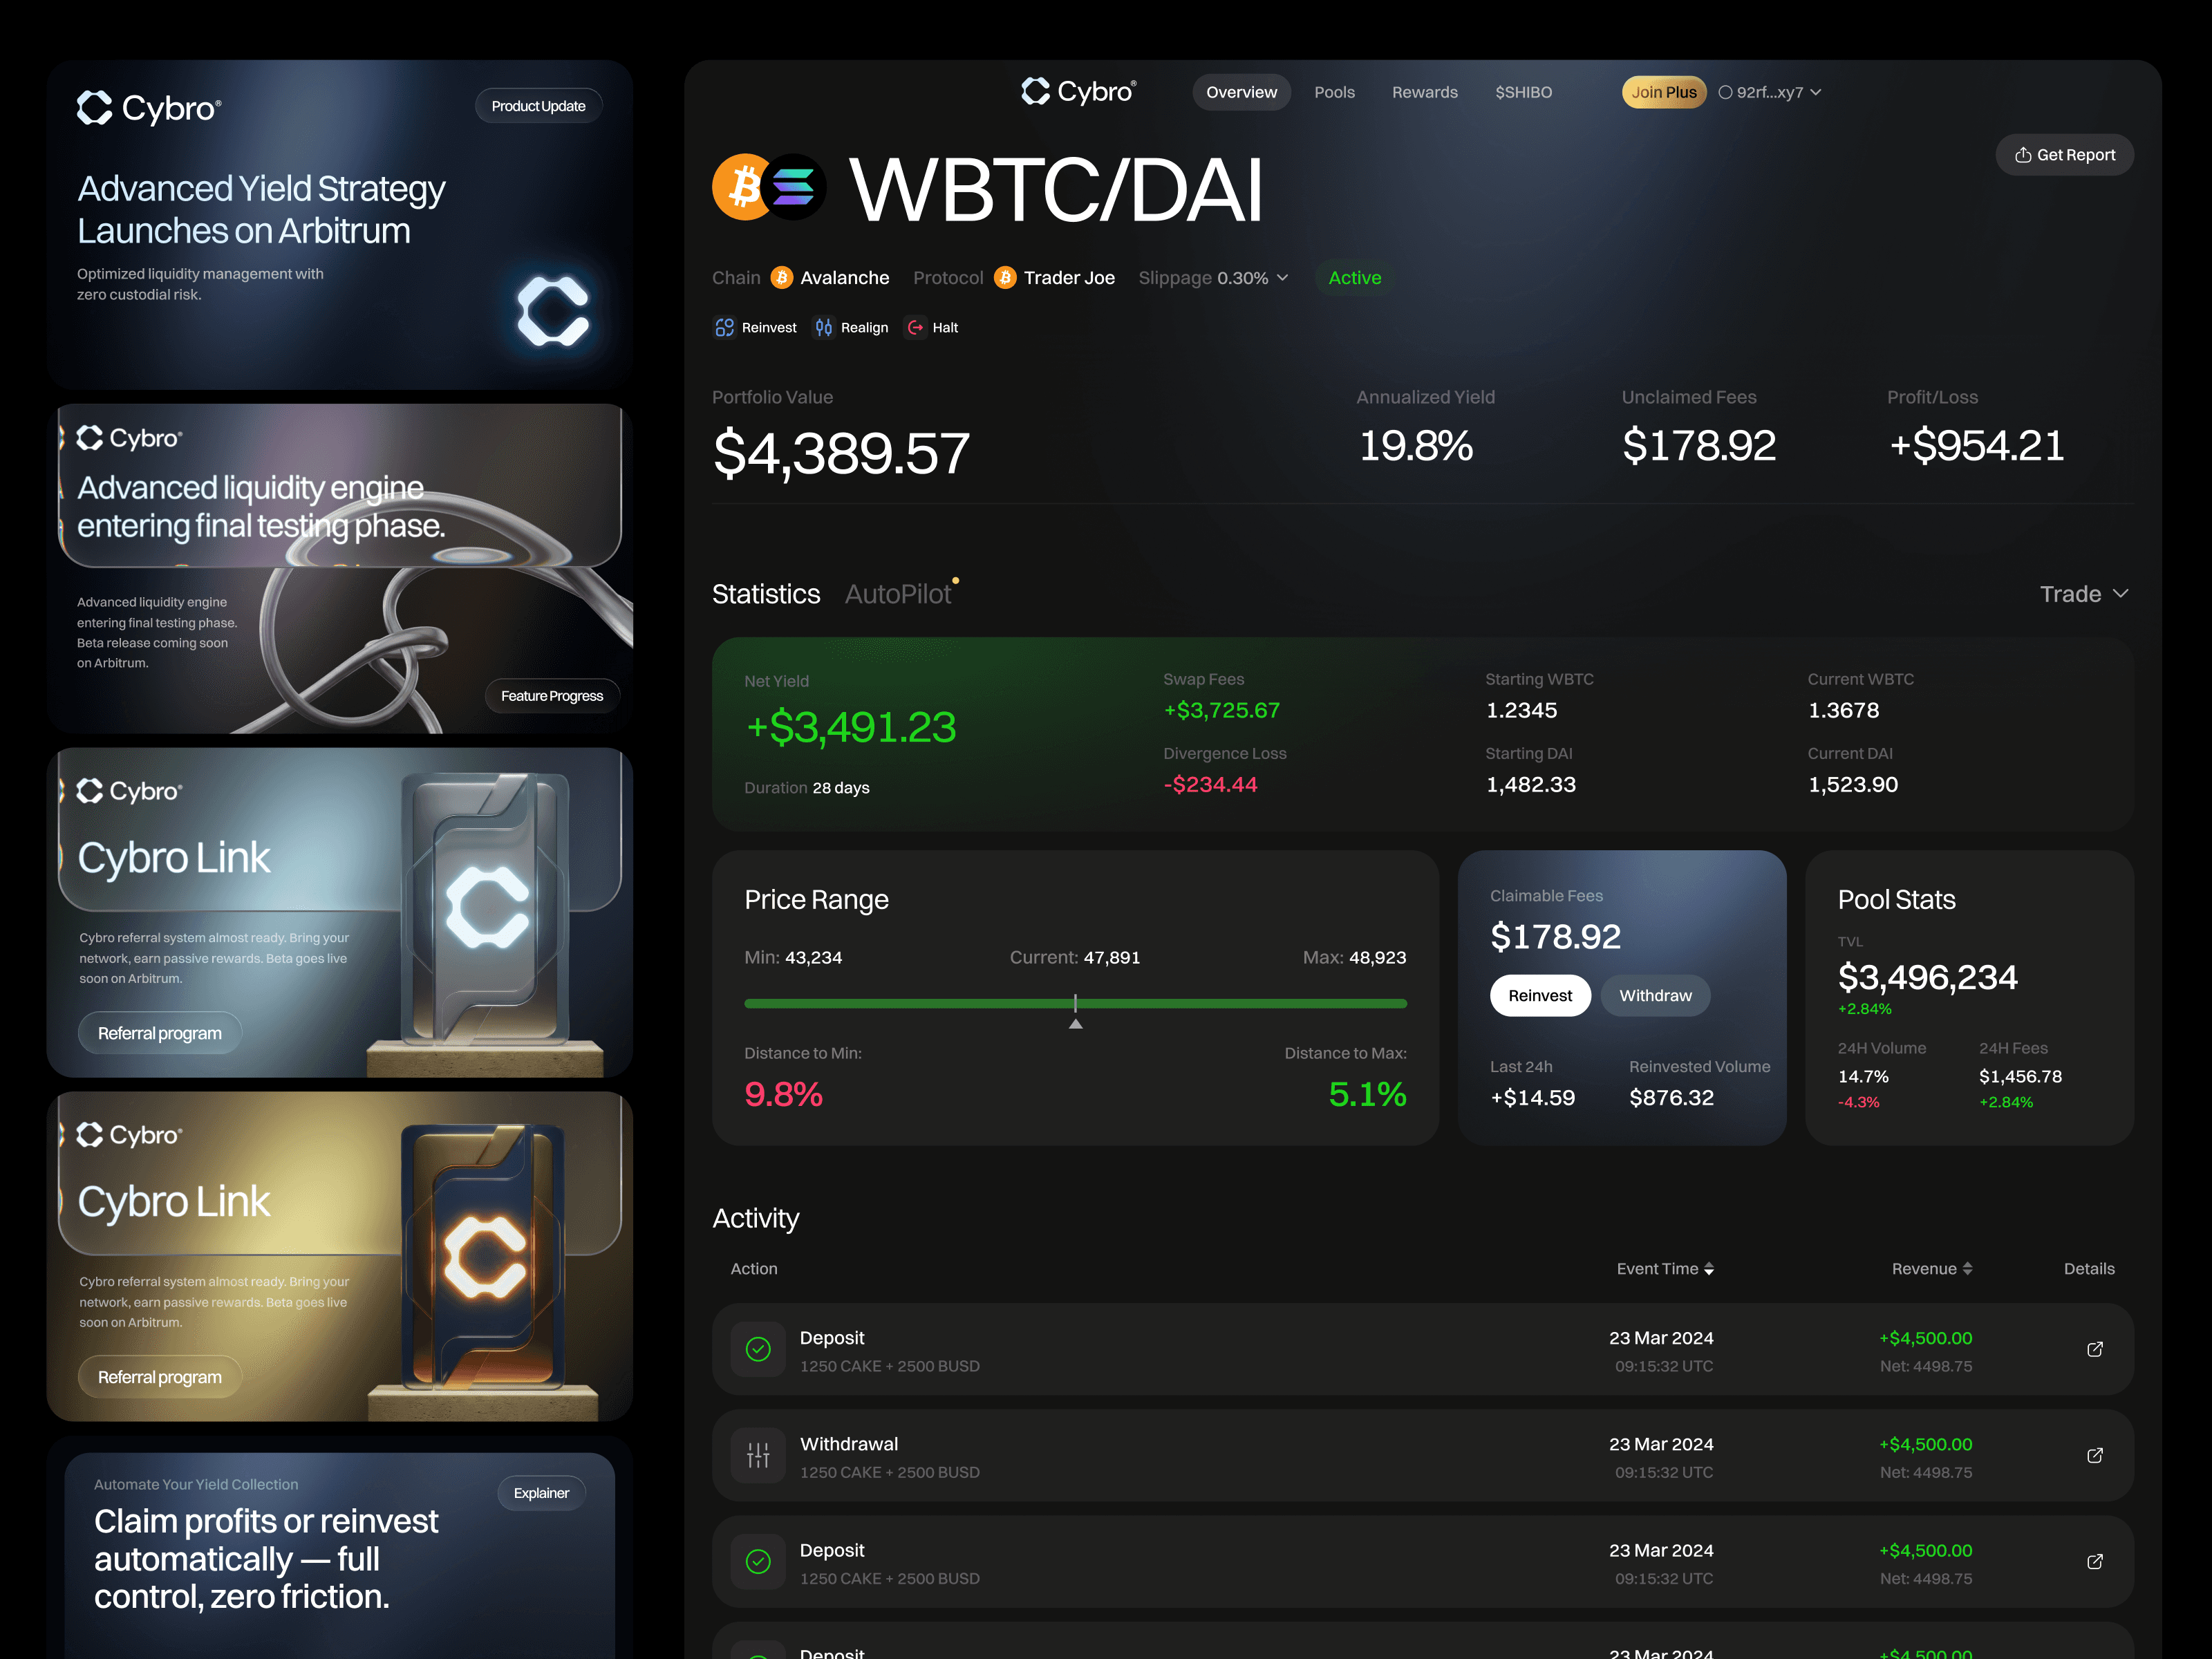The width and height of the screenshot is (2212, 1659).
Task: Click the Get Report button
Action: click(x=2064, y=155)
